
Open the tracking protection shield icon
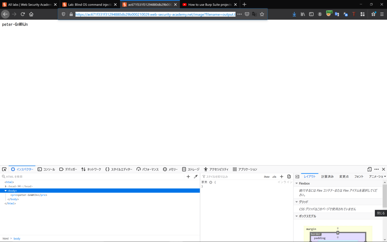(x=64, y=14)
